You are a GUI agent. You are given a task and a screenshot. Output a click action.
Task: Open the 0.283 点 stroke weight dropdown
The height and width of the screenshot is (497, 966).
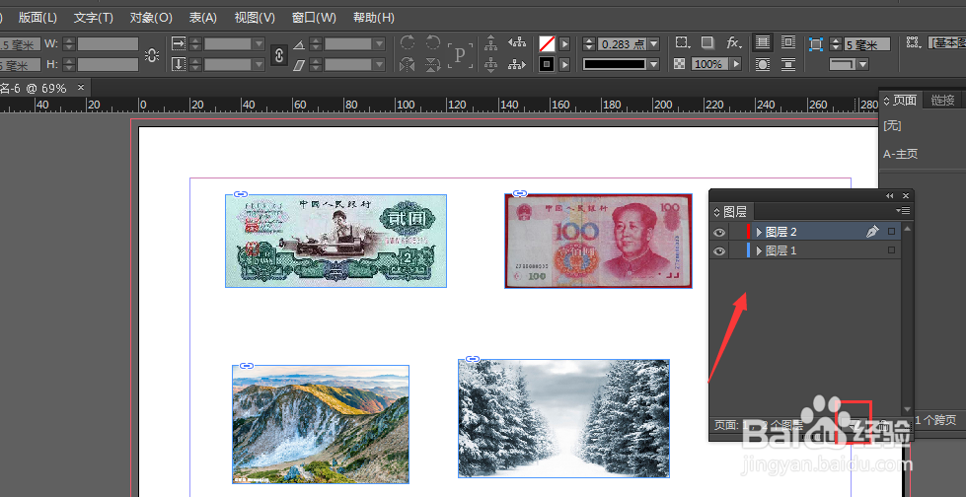[653, 44]
